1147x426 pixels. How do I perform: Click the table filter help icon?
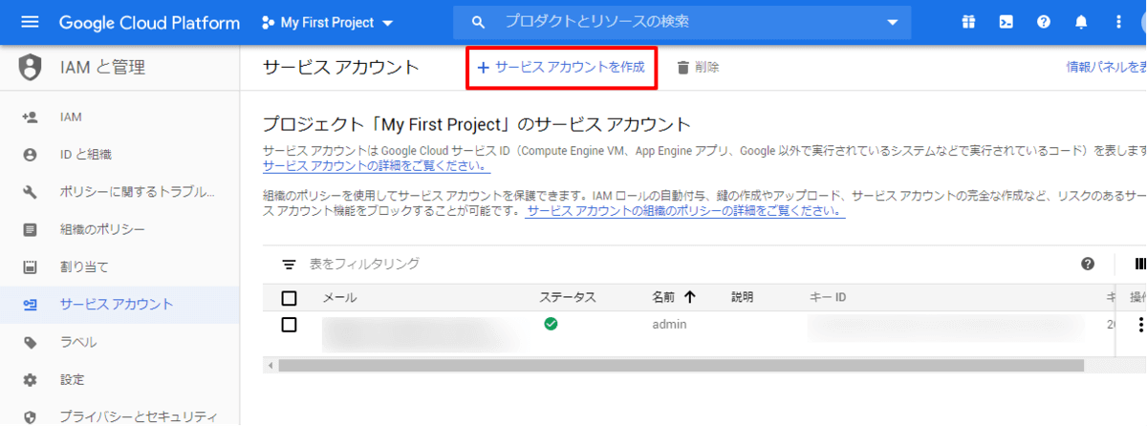1088,264
